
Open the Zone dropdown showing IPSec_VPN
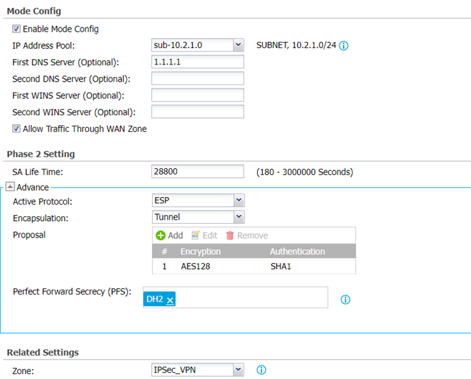238,370
